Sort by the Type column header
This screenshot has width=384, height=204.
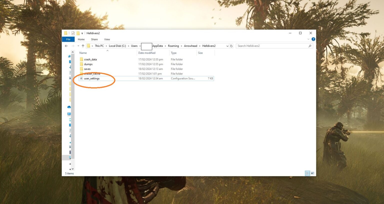click(x=174, y=53)
